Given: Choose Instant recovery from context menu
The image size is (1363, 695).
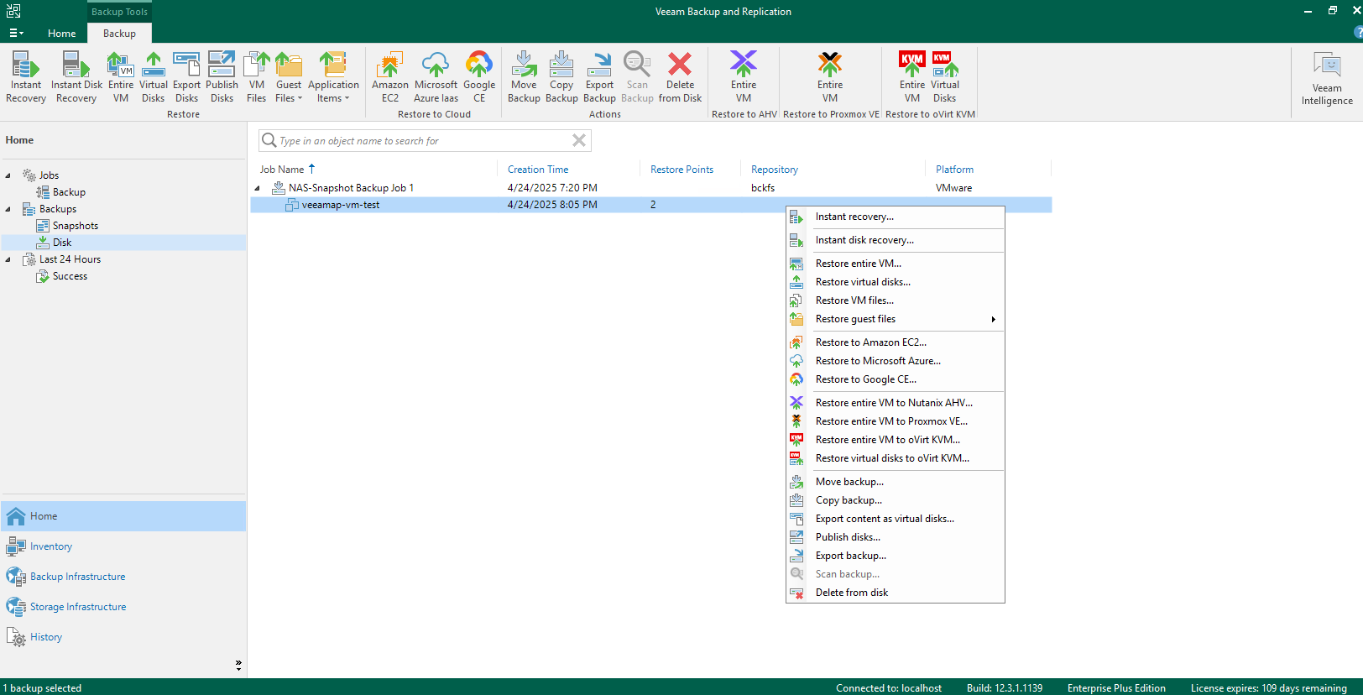Looking at the screenshot, I should pos(895,217).
